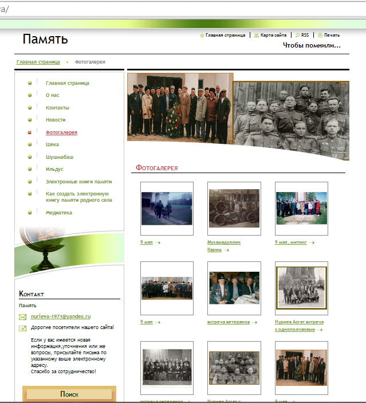This screenshot has height=403, width=366.
Task: Click the red square bullet beside Фотогалерея
Action: (30, 132)
